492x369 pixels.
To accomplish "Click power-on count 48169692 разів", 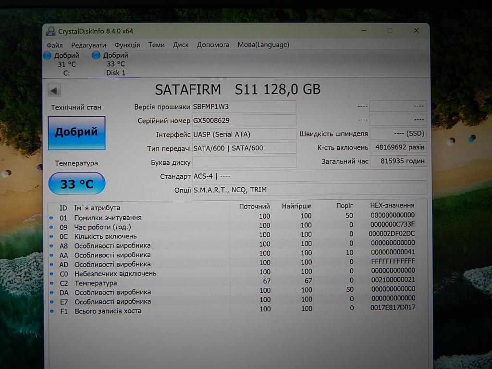I will click(398, 147).
